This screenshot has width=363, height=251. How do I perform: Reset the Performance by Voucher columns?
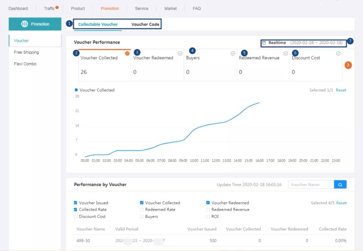click(341, 203)
